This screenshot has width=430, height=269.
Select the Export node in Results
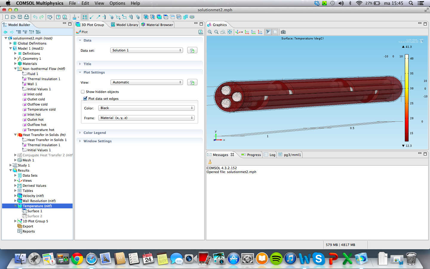point(28,226)
